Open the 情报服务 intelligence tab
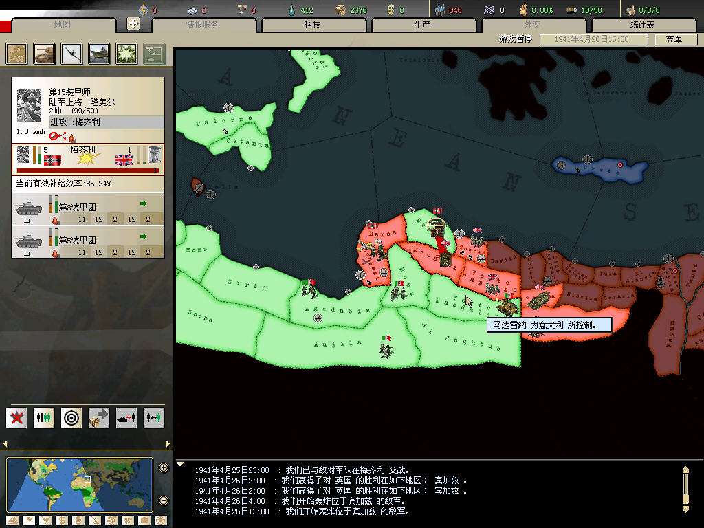The height and width of the screenshot is (528, 704). click(203, 25)
